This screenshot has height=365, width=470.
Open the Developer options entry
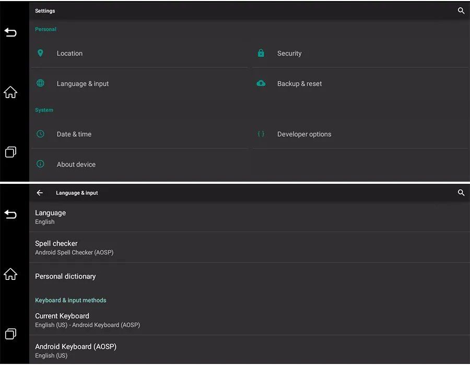coord(304,134)
